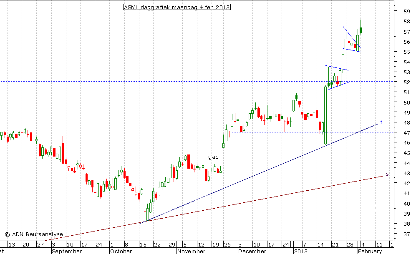The image size is (411, 254).
Task: Click price axis label 57
Action: [407, 32]
